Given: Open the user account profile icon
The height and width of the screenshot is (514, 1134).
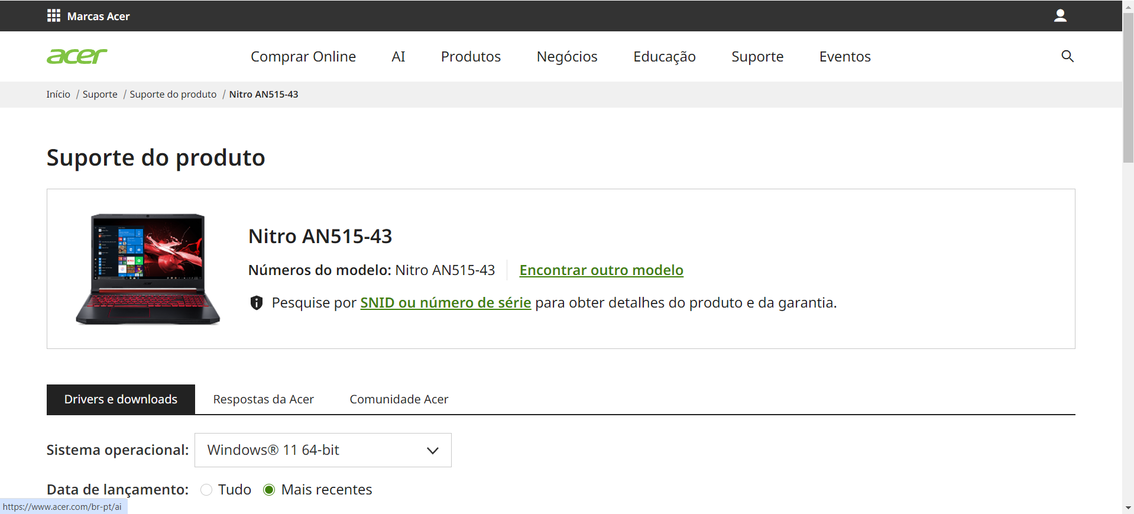Looking at the screenshot, I should 1060,16.
